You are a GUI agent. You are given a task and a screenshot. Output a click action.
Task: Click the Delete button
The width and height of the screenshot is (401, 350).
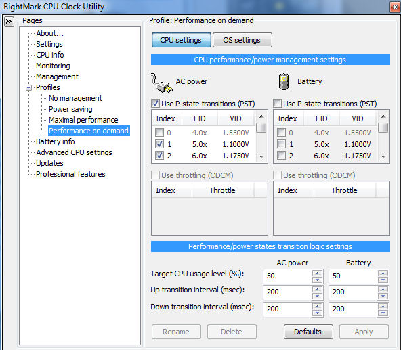232,332
